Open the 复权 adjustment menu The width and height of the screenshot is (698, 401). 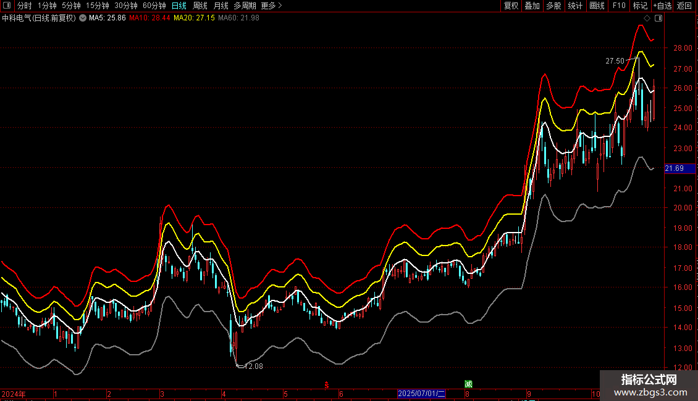(511, 6)
